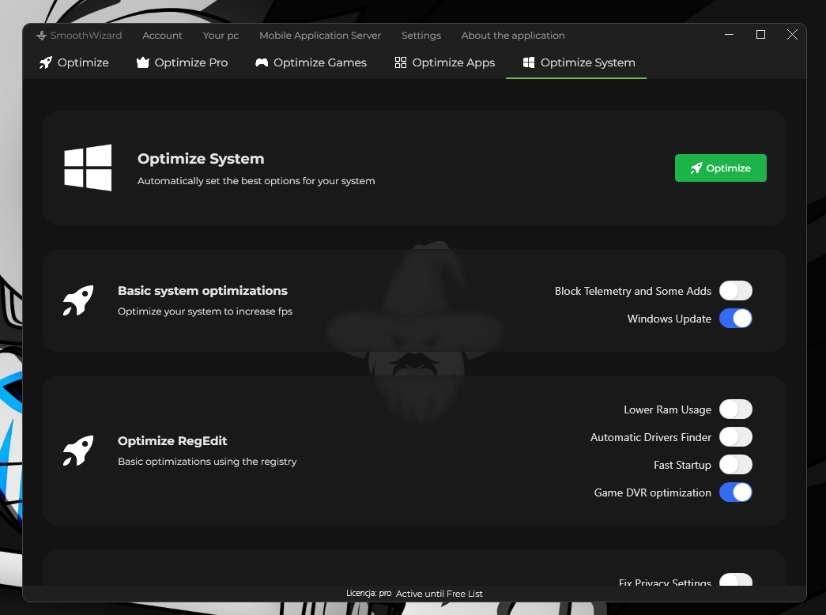This screenshot has width=826, height=615.
Task: Switch to the Optimize tab
Action: [74, 62]
